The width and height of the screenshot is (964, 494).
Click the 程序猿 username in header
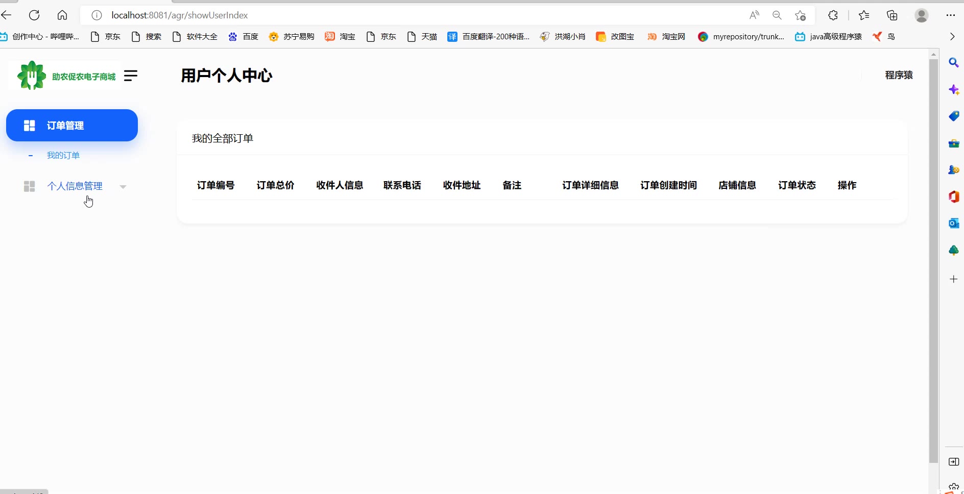899,75
